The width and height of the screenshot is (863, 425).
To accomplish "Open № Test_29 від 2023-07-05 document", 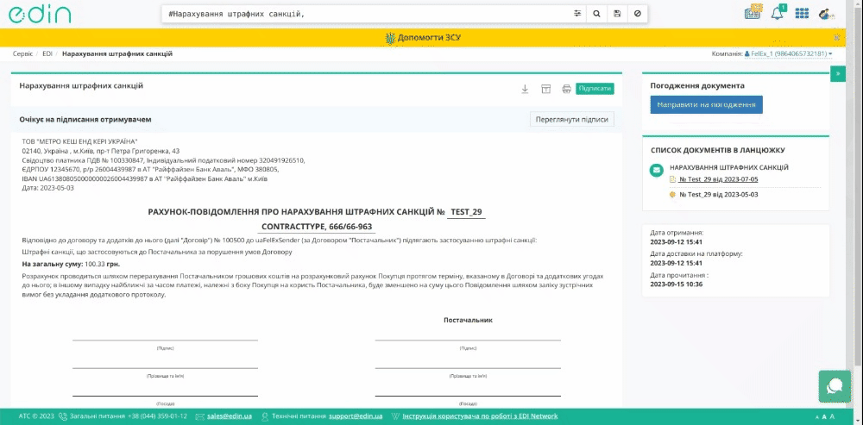I will [719, 179].
